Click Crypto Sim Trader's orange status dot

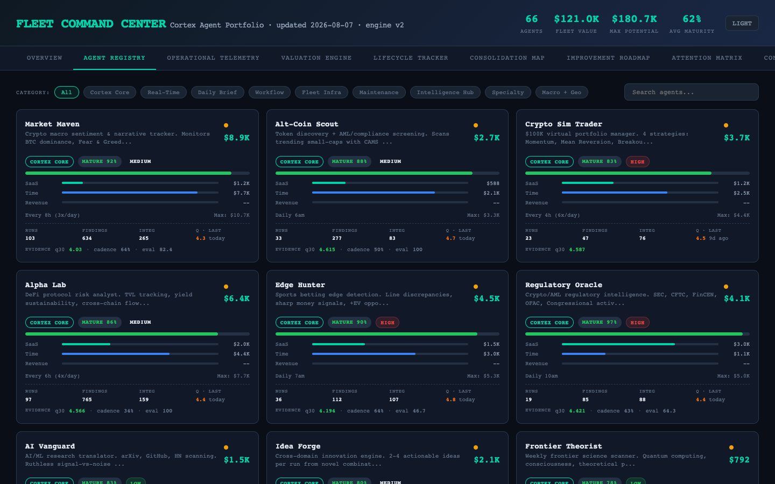point(726,125)
